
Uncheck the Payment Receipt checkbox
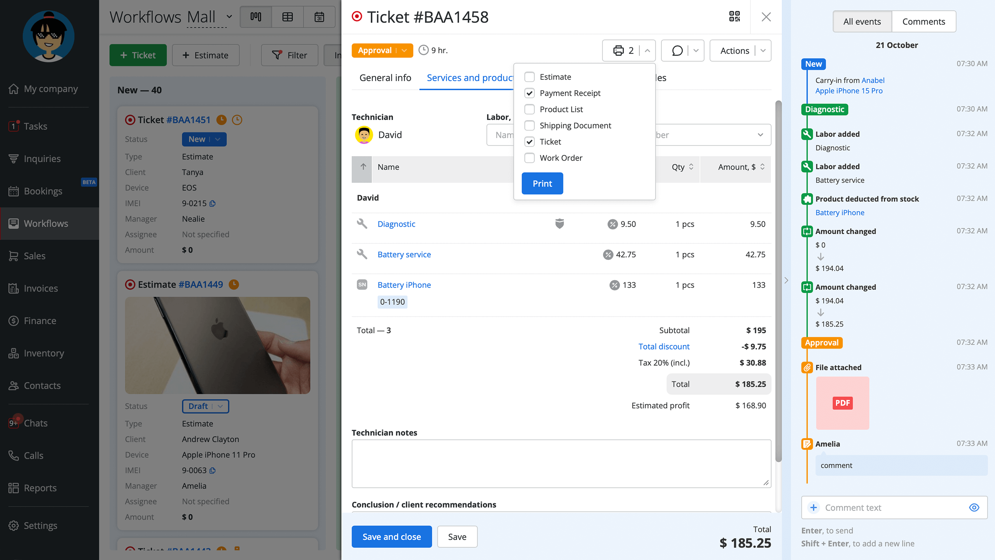(529, 93)
